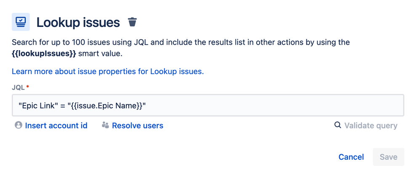
Task: Click the person icon beside Insert account id
Action: [x=19, y=125]
